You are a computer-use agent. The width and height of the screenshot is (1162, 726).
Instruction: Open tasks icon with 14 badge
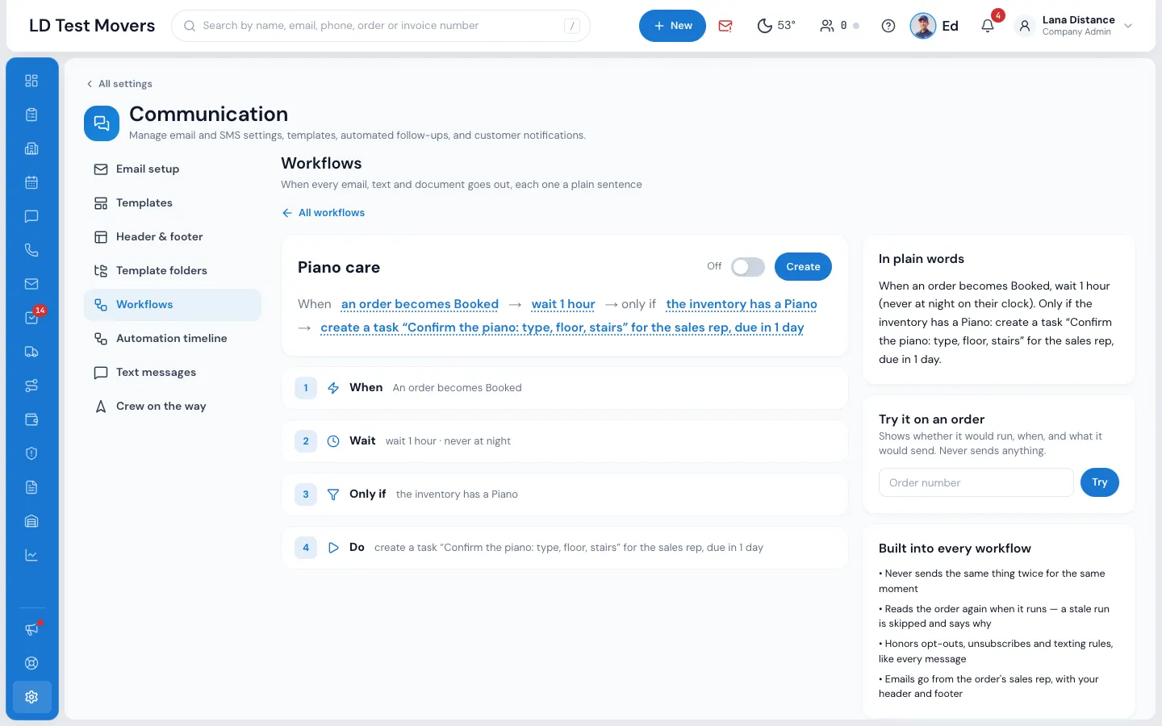pyautogui.click(x=31, y=318)
